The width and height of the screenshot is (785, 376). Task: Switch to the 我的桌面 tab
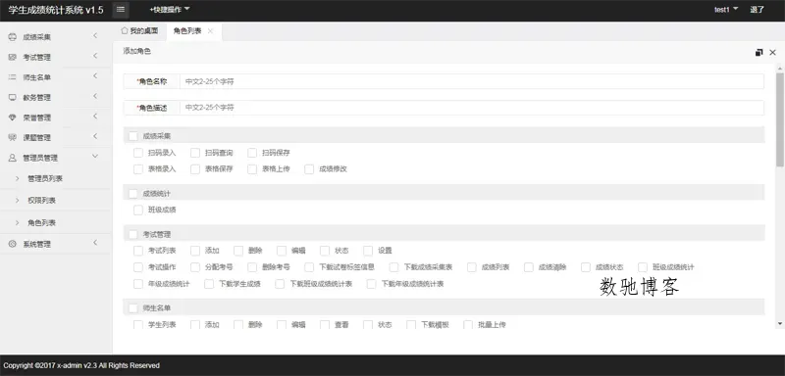pos(139,31)
